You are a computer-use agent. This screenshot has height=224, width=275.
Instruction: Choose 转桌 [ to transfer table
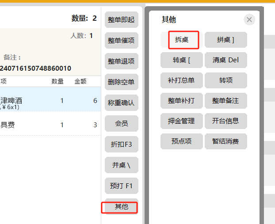(182, 60)
